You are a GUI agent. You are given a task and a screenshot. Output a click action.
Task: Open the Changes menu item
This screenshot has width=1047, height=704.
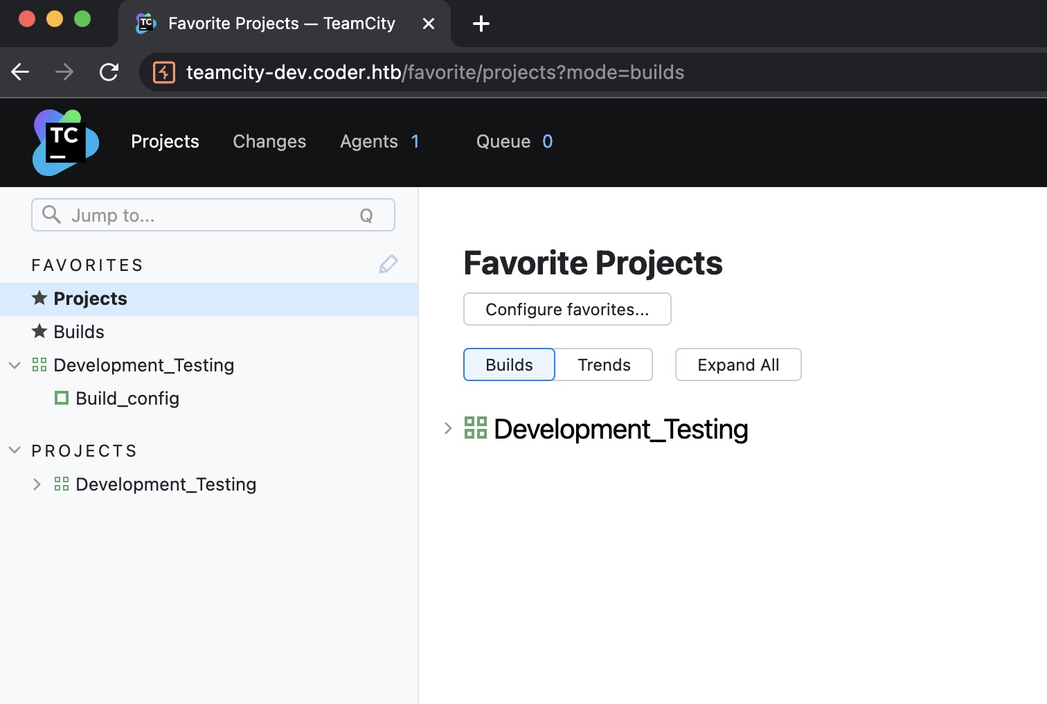point(269,141)
